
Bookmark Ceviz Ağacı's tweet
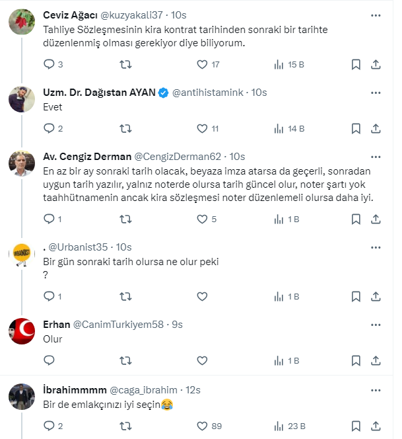tap(356, 65)
